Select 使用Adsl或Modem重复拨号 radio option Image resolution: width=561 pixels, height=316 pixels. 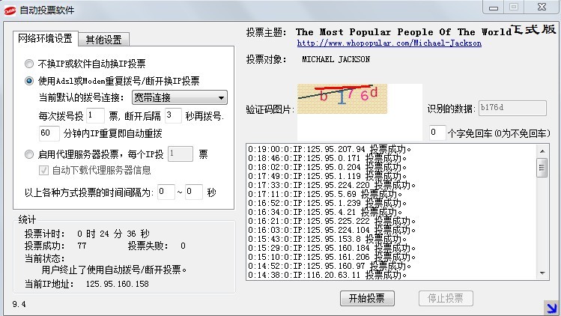tap(29, 81)
